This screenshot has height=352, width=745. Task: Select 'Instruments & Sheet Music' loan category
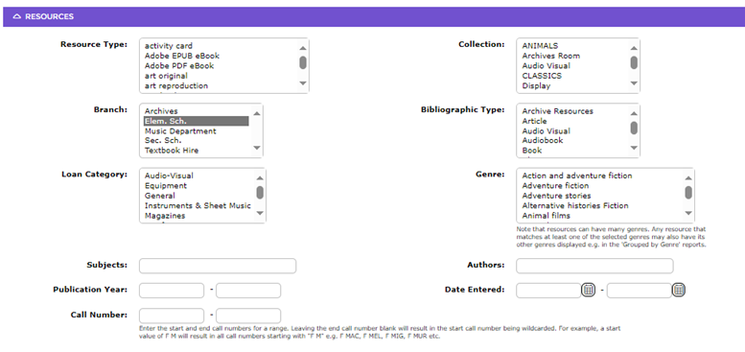(198, 205)
